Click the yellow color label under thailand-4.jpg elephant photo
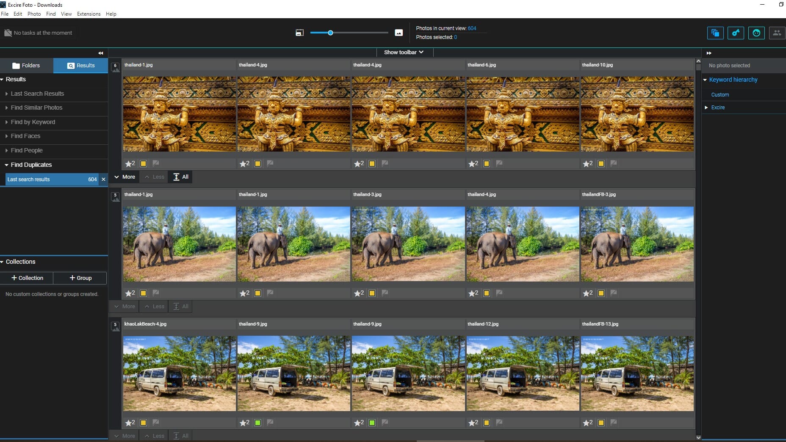The image size is (786, 442). coord(487,293)
